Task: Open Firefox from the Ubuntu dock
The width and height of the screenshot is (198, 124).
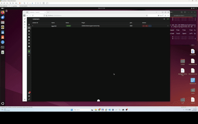Action: 2,12
